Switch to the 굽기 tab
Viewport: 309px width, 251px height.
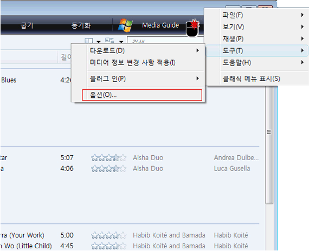tap(27, 25)
